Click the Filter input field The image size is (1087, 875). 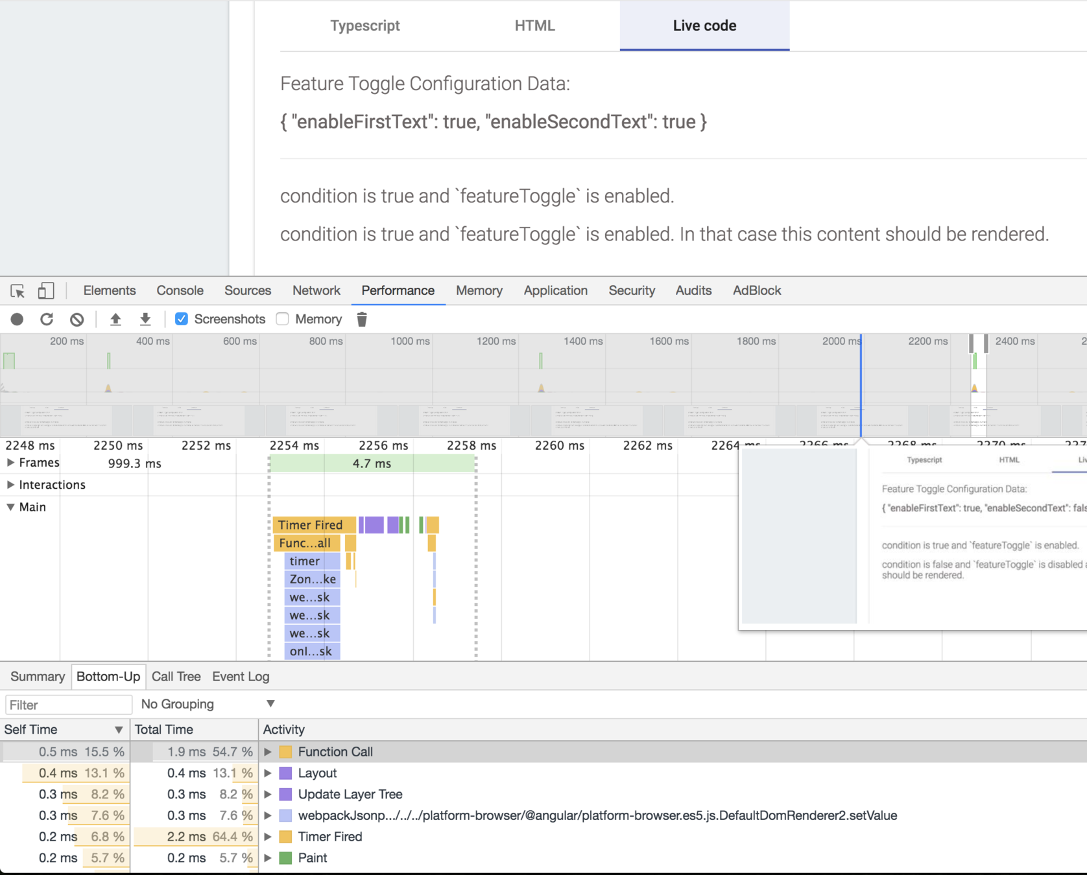click(69, 705)
